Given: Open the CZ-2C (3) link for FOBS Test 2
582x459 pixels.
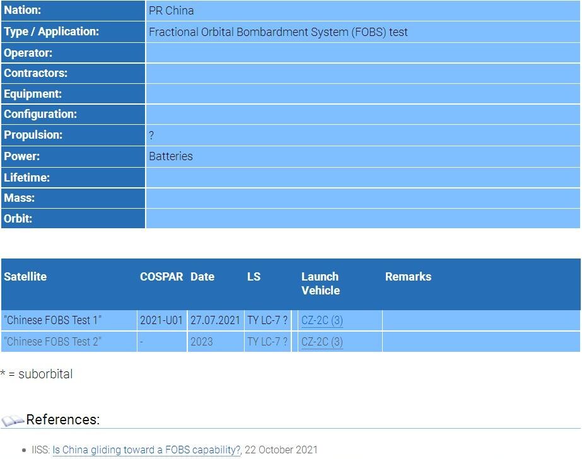Looking at the screenshot, I should point(322,342).
